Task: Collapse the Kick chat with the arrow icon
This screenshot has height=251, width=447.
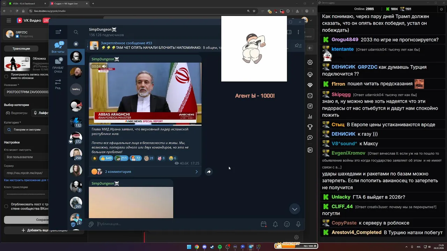Action: pos(310,48)
